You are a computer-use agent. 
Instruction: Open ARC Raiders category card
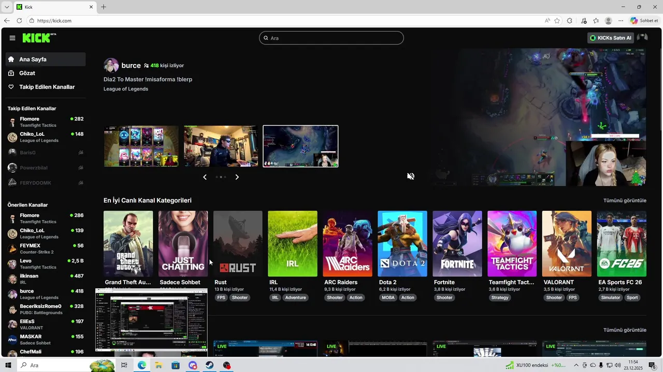(348, 243)
